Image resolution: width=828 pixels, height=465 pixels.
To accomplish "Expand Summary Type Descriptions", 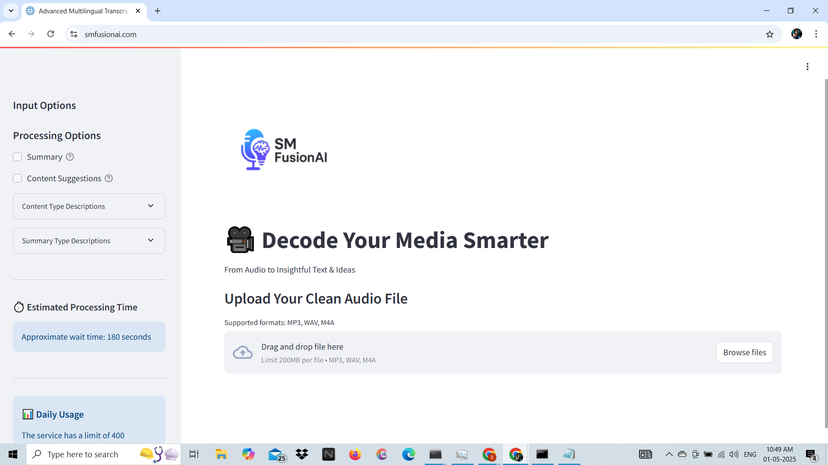I will click(x=89, y=241).
